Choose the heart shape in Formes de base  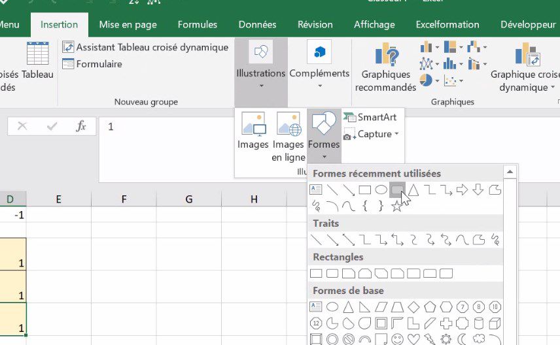tap(413, 339)
